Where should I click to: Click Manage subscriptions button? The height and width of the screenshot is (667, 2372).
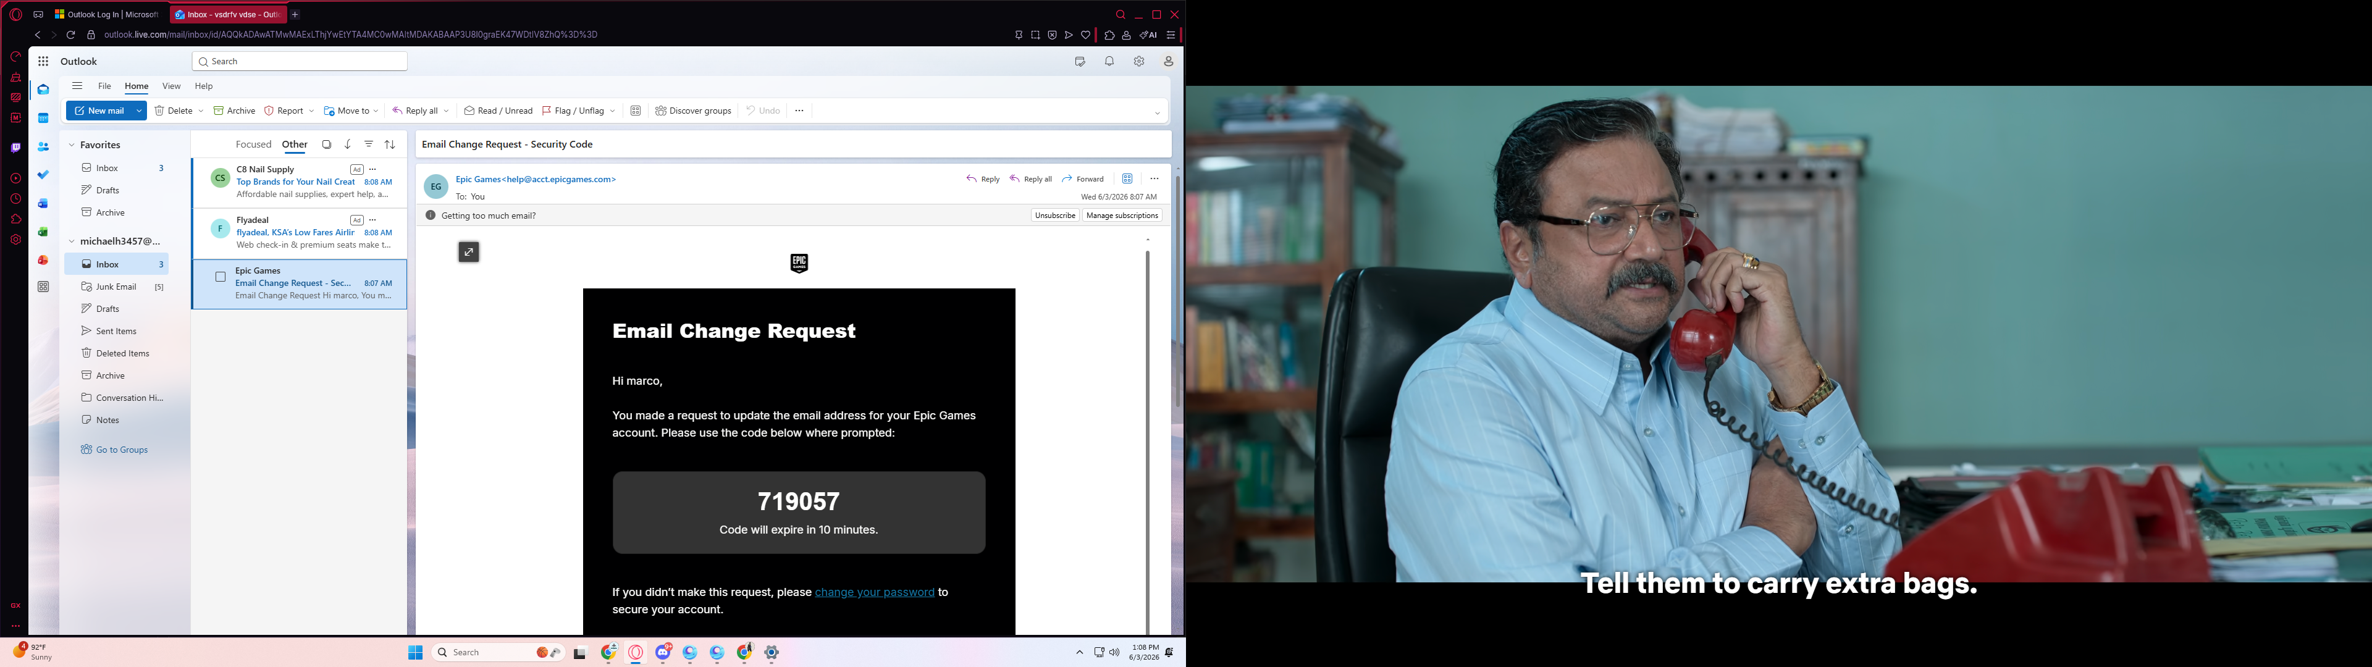(1122, 216)
